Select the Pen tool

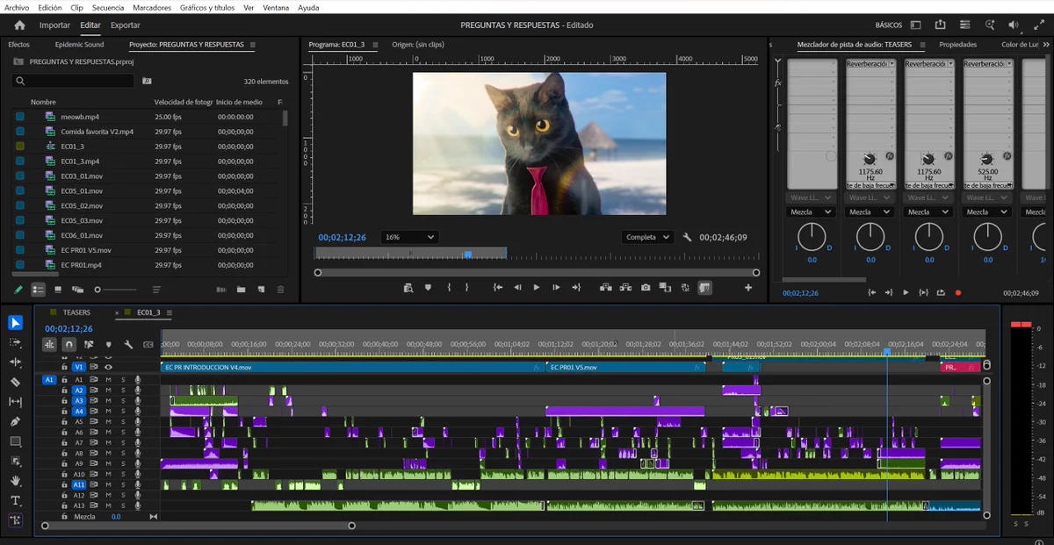(x=16, y=421)
